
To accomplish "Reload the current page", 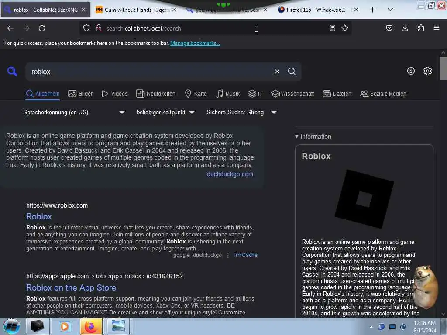I will pos(42,28).
